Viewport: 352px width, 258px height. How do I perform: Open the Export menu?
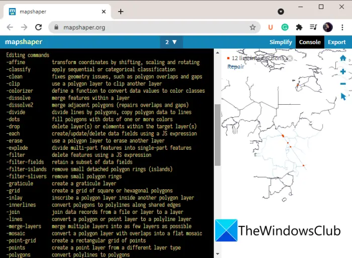tap(336, 42)
